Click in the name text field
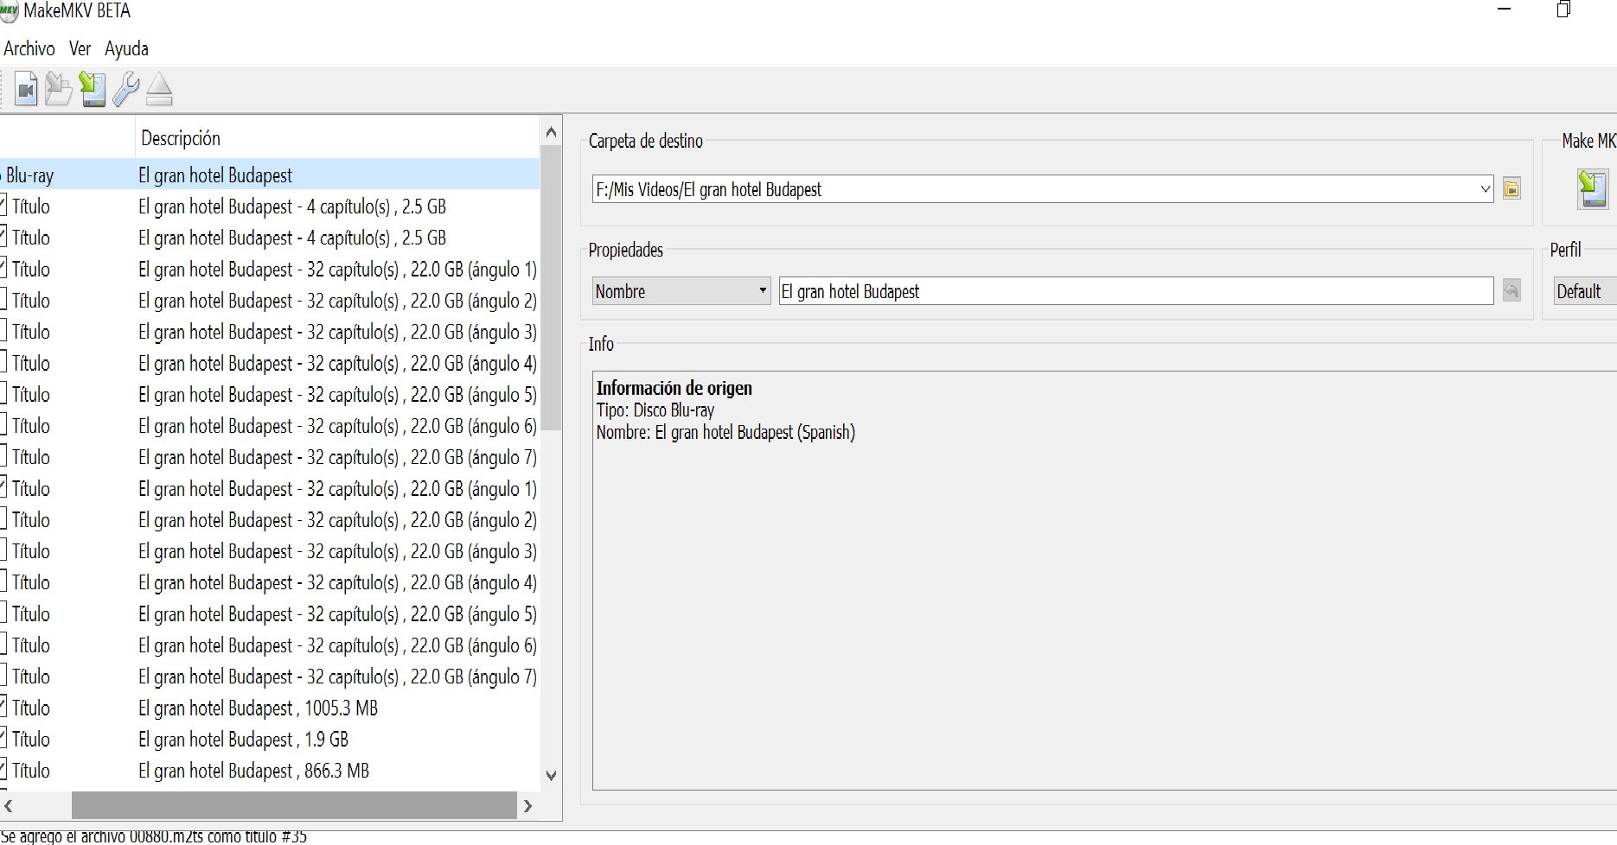 click(1136, 290)
